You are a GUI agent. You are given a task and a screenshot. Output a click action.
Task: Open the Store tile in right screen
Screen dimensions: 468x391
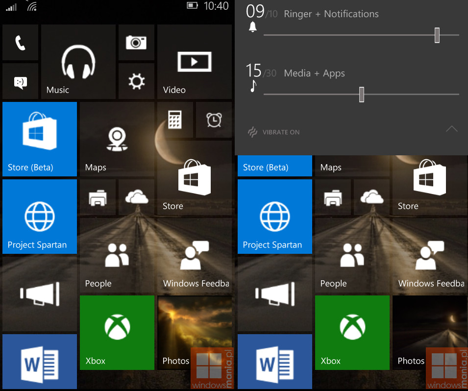pos(430,185)
